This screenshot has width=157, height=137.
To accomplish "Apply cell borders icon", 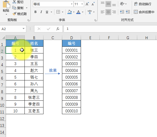I will pyautogui.click(x=58, y=12).
